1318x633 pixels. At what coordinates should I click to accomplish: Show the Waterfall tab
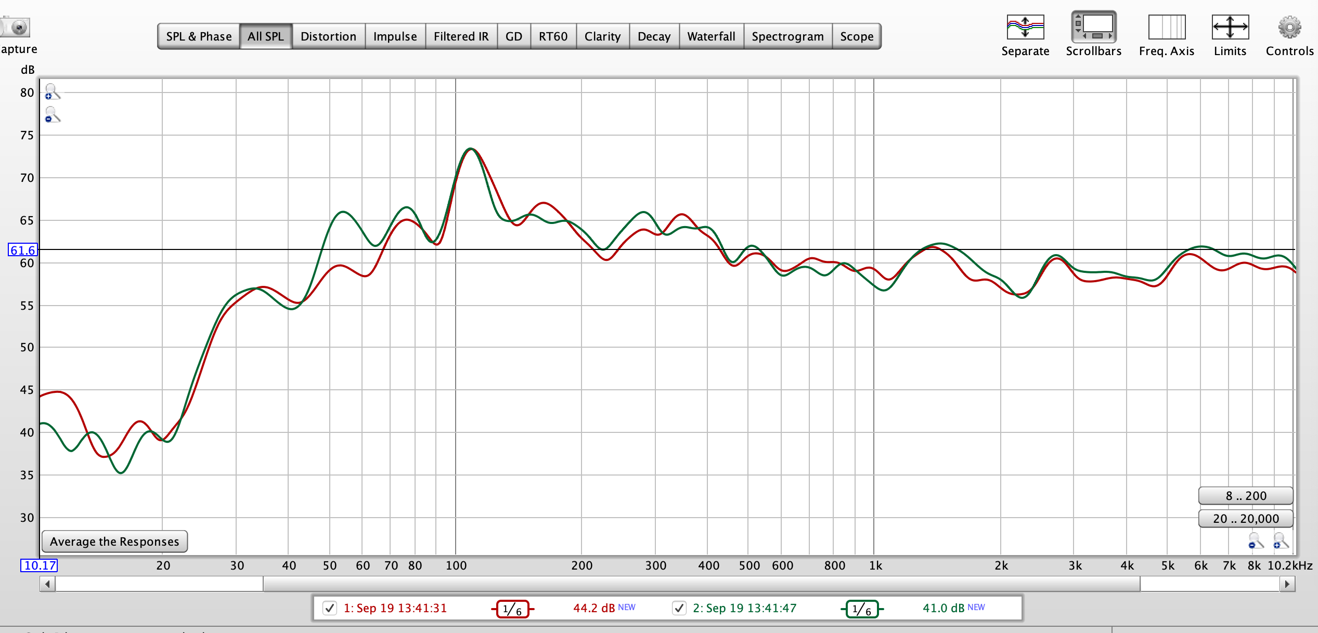click(712, 36)
